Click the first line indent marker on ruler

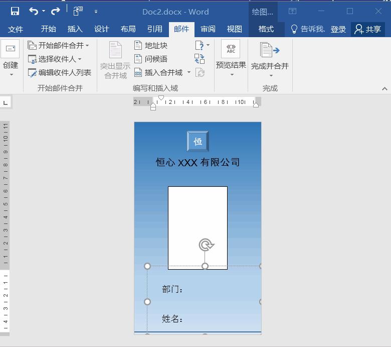161,98
